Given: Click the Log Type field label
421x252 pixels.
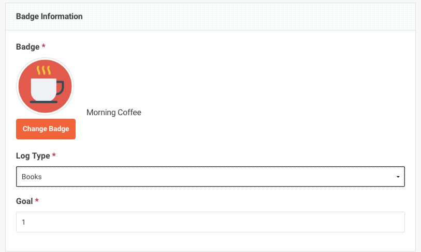Looking at the screenshot, I should click(x=33, y=156).
